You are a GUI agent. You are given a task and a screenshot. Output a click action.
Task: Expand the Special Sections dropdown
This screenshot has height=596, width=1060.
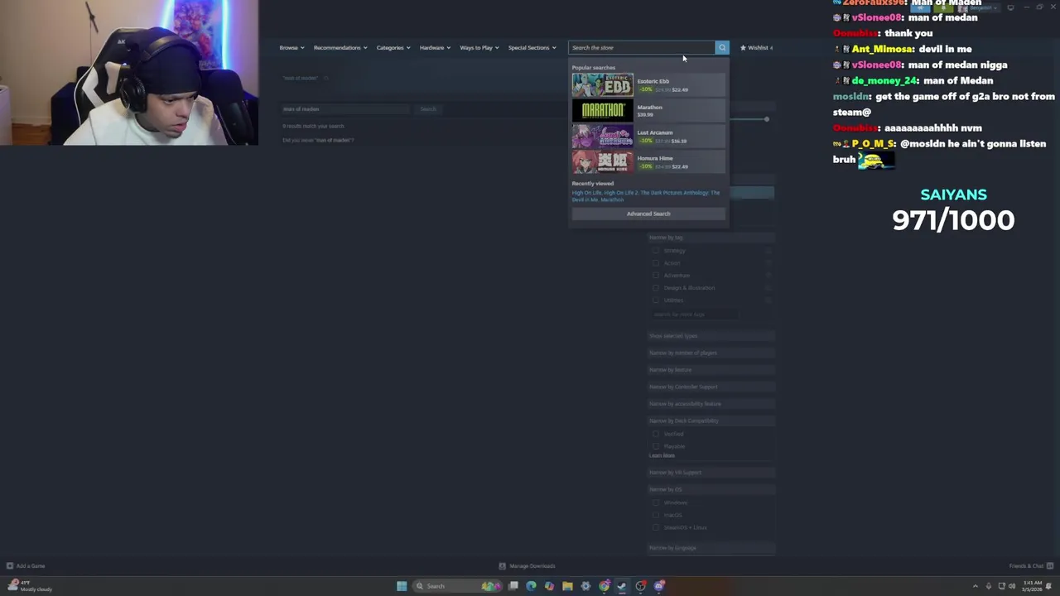532,48
